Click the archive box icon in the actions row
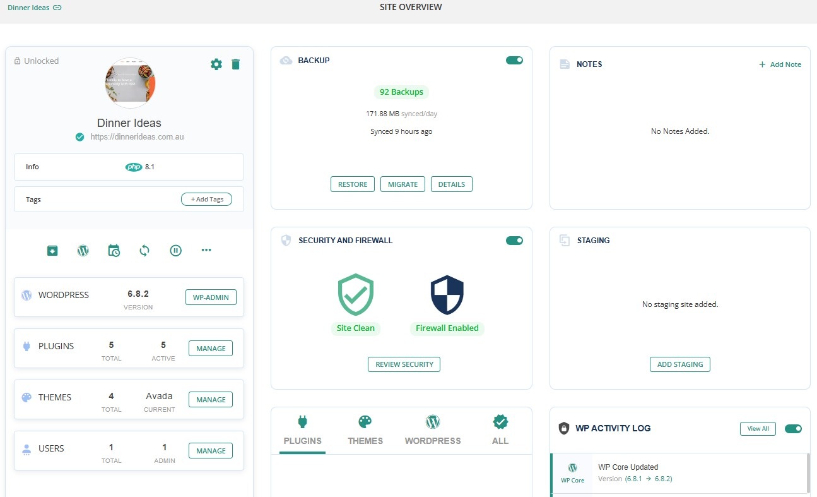 [x=52, y=251]
